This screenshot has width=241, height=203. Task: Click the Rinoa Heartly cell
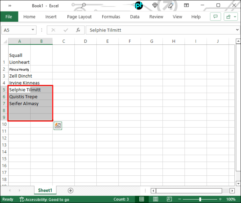pyautogui.click(x=20, y=69)
